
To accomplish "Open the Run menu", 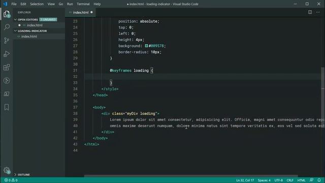I will pos(70,4).
